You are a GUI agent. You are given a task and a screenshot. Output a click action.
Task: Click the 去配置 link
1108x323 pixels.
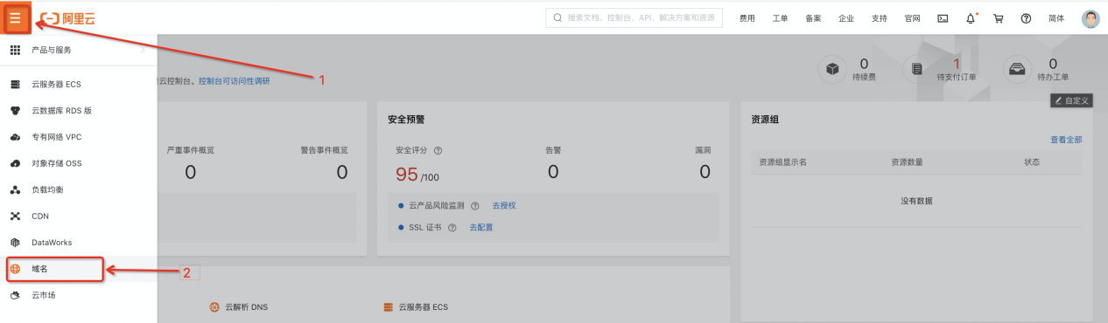481,227
